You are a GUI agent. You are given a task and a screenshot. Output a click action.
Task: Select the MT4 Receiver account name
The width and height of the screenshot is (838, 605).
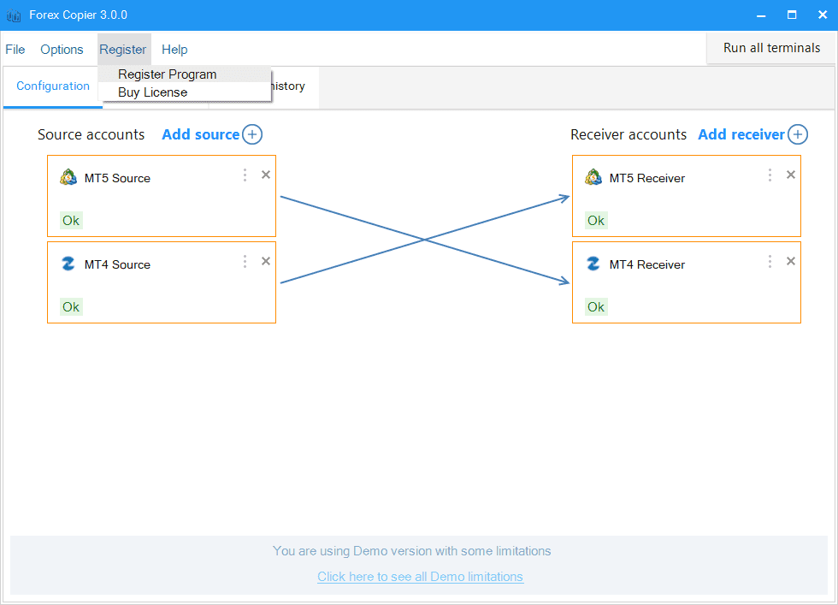point(647,264)
